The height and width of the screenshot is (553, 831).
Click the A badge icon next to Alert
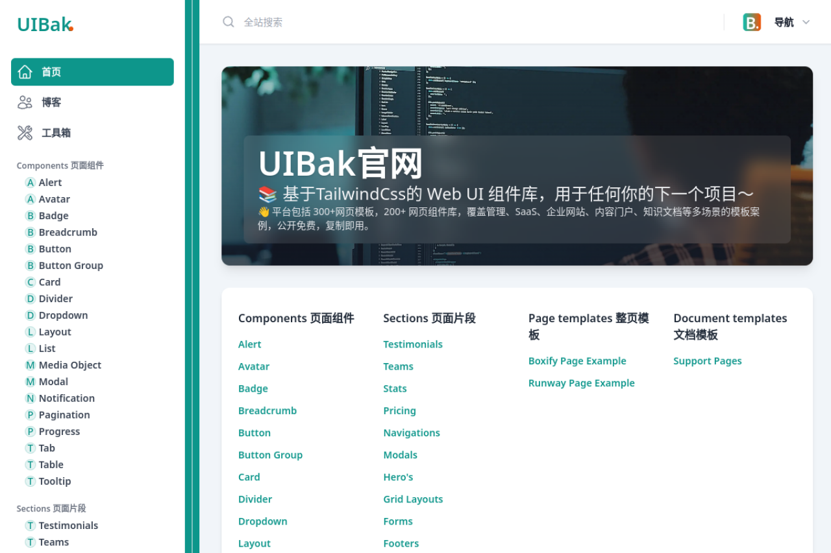tap(31, 183)
